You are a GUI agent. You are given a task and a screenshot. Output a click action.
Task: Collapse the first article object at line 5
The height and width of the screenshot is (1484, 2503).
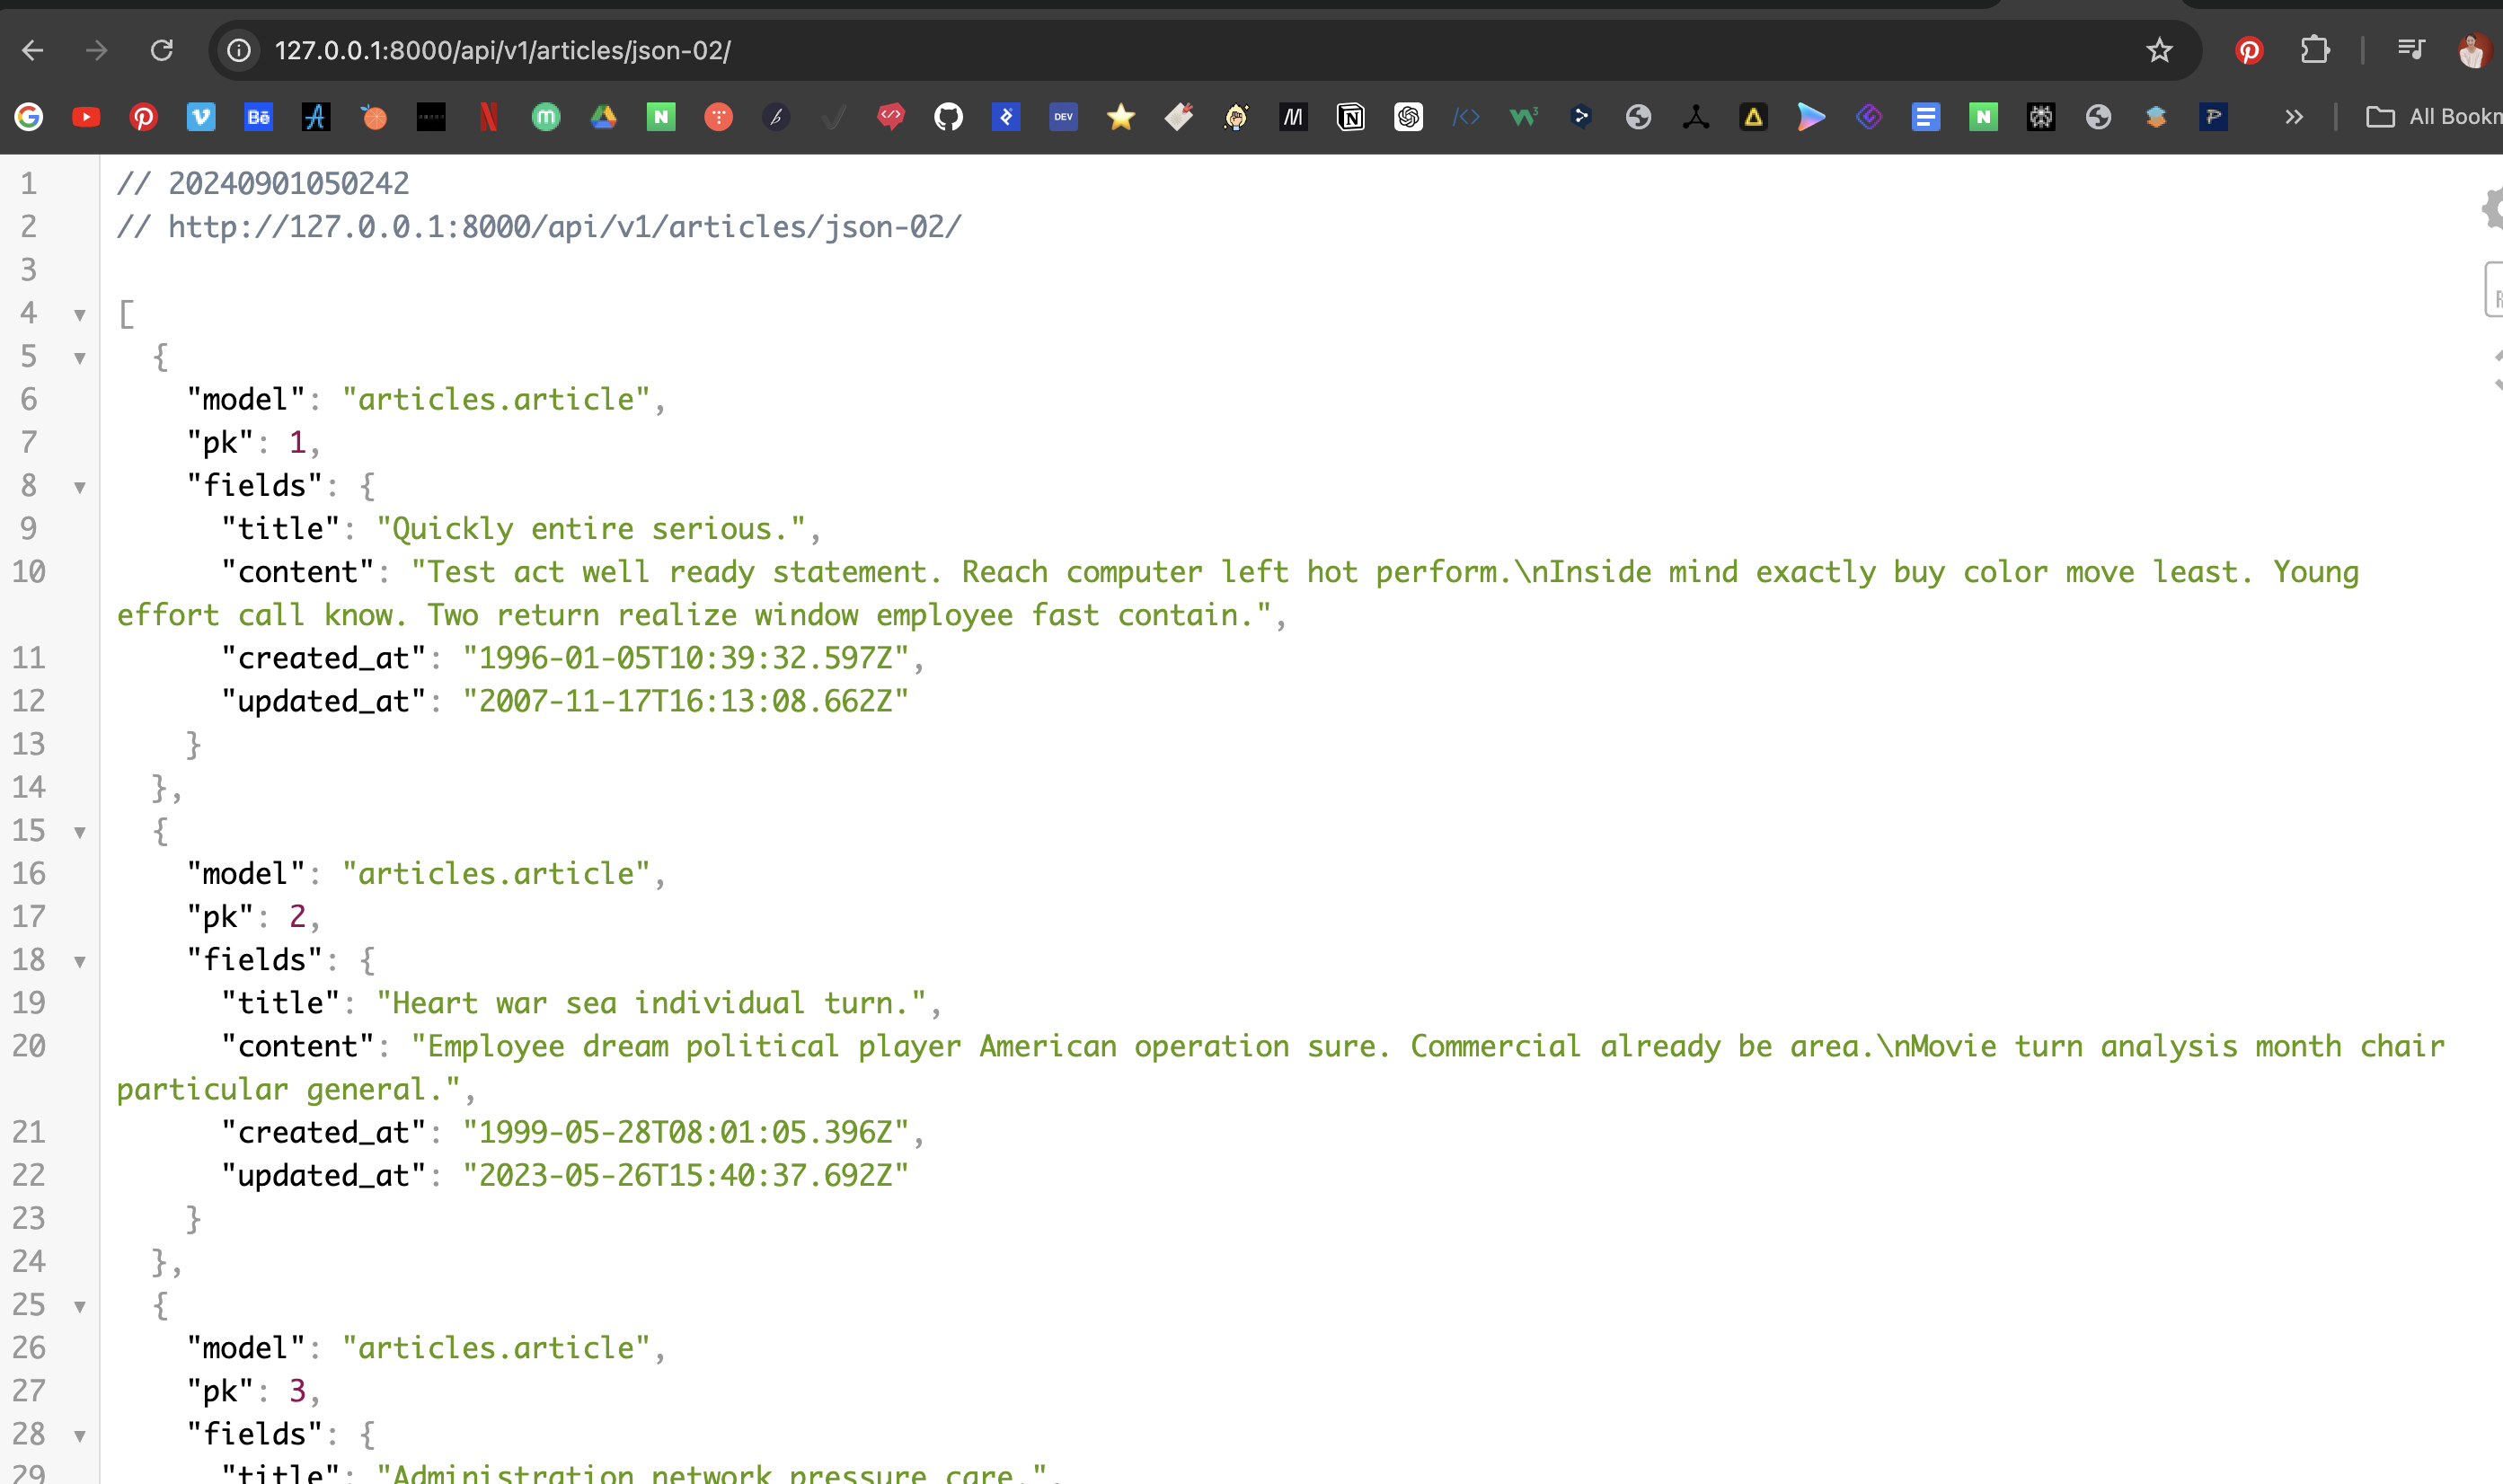[x=80, y=358]
